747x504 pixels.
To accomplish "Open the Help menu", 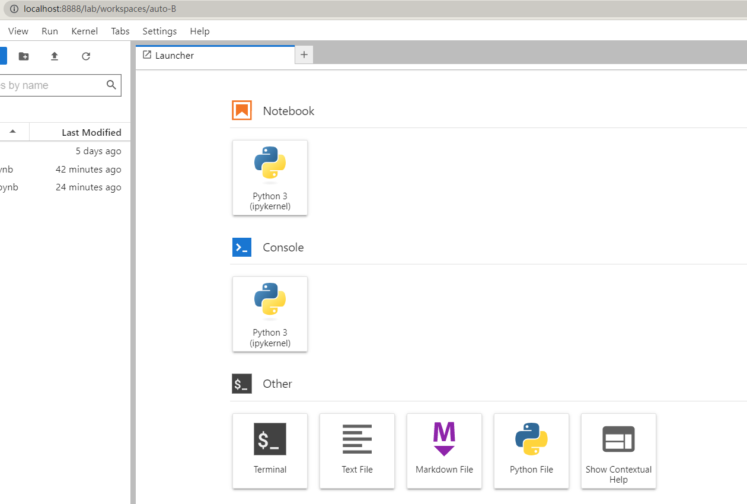I will 200,31.
